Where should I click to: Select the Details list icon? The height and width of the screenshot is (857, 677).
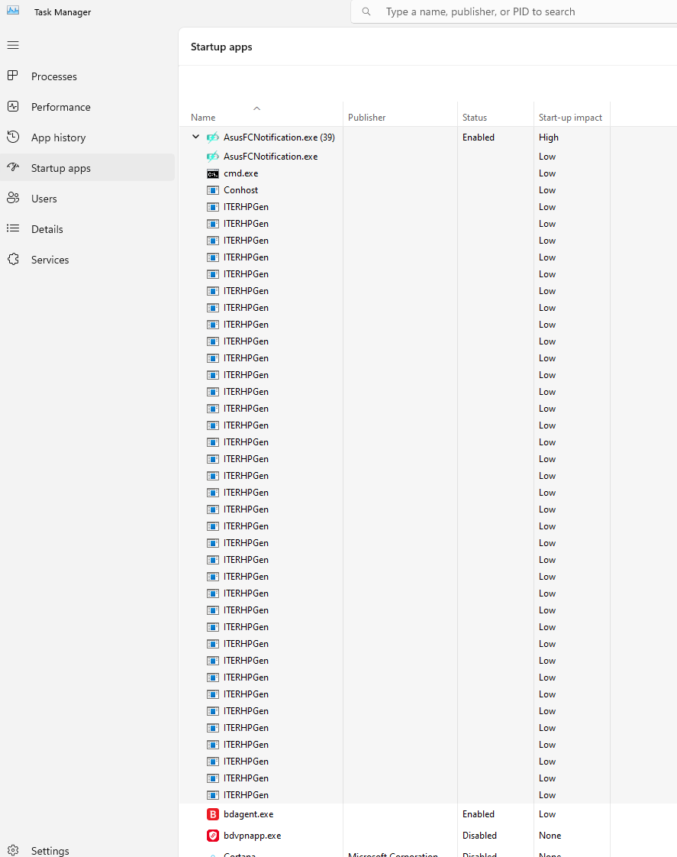13,229
